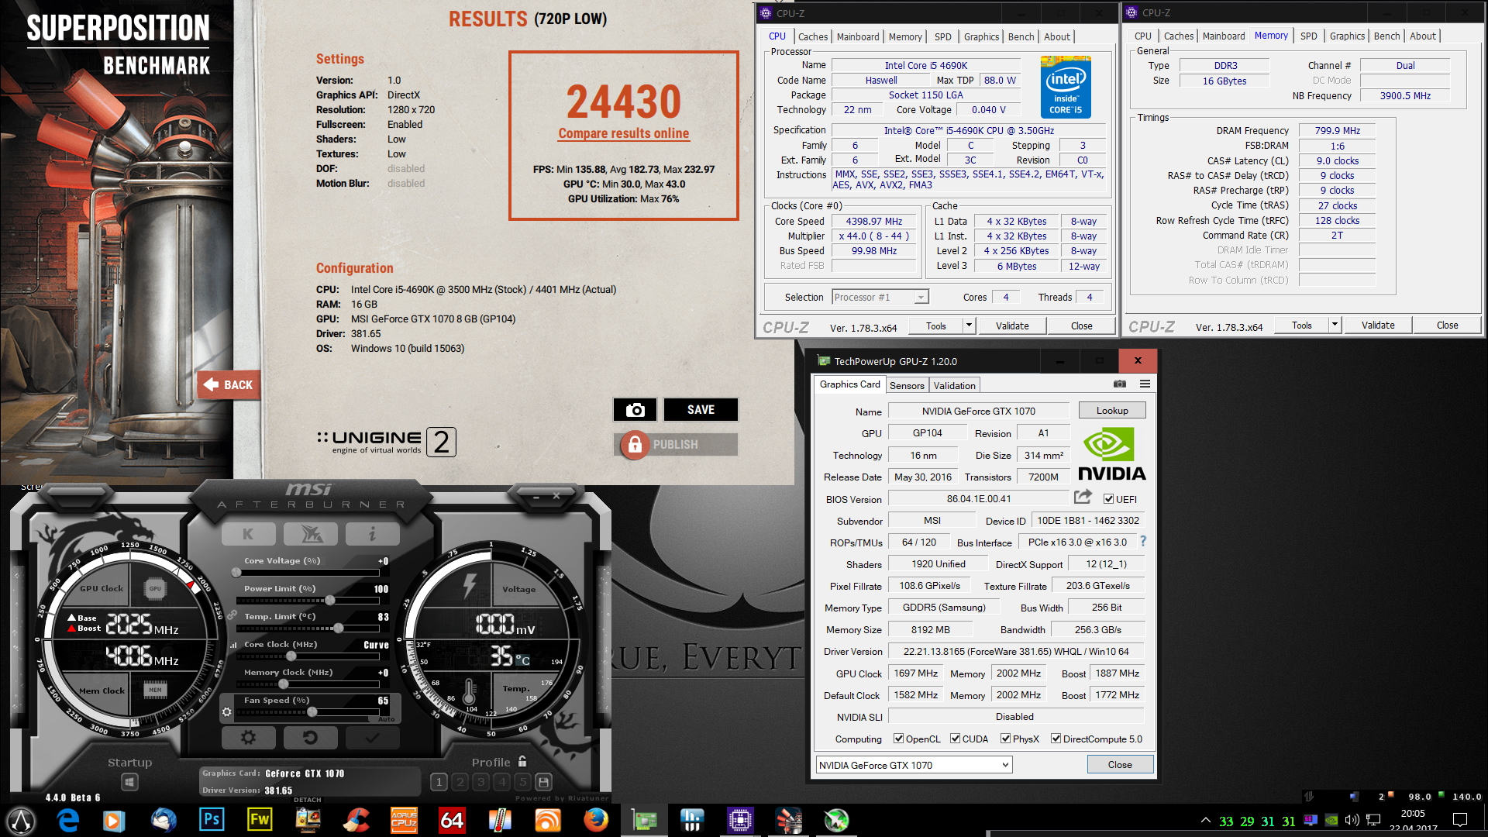Screen dimensions: 1488x837
Task: Click GPU-Z Lookup button
Action: coord(1112,411)
